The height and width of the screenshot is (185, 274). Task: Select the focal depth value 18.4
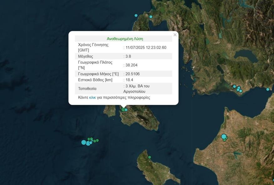click(x=129, y=80)
